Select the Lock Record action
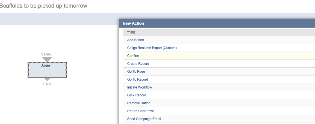Screen dimensions: 315x124 137,95
